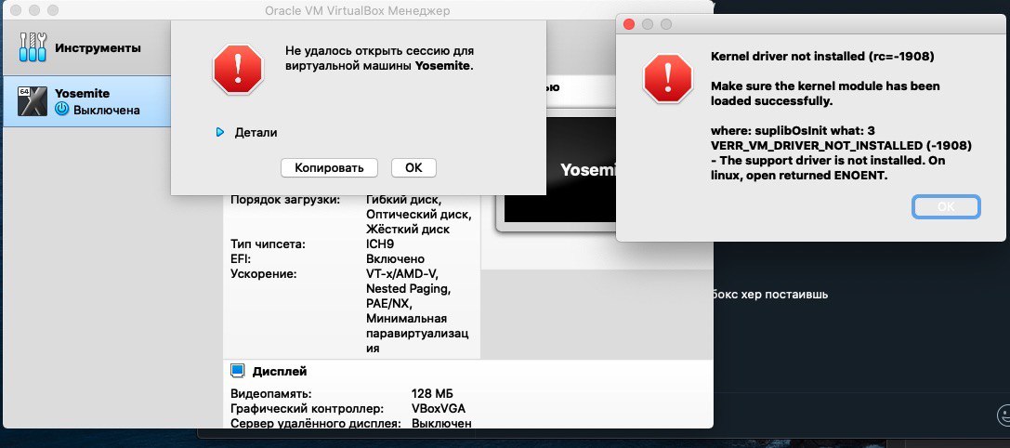Click the Детали label
The width and height of the screenshot is (1010, 448).
256,132
